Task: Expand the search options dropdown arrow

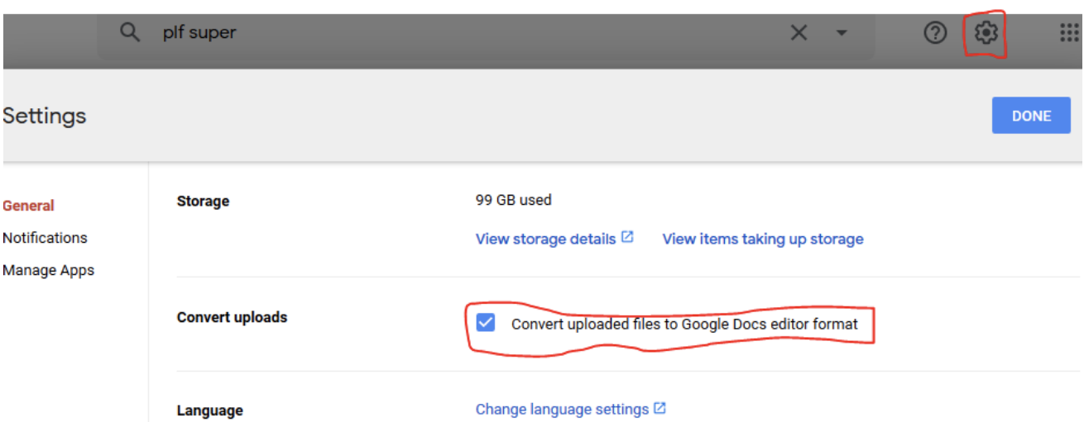Action: [x=842, y=34]
